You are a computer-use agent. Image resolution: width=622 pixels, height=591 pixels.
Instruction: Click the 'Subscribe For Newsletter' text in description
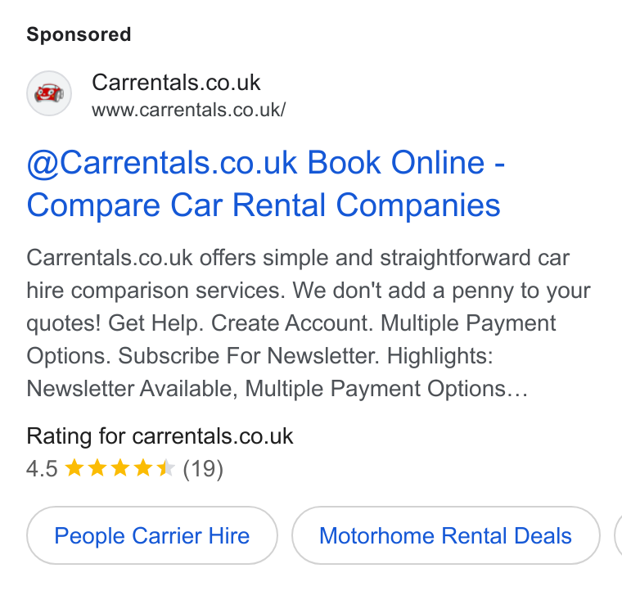click(x=248, y=356)
